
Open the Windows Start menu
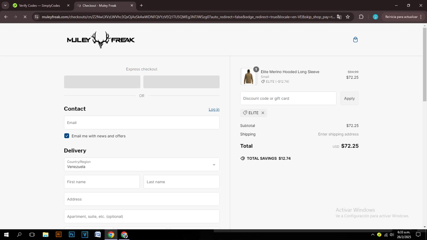[x=6, y=235]
